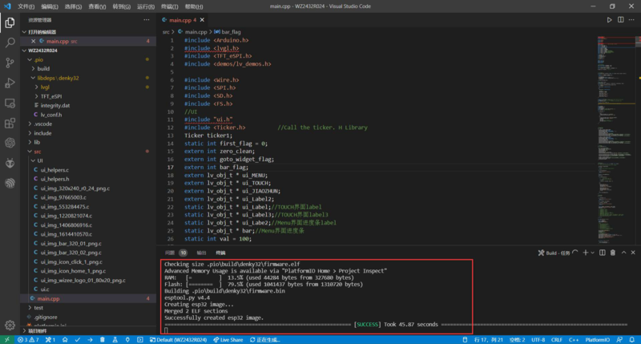Click the remote window indicator in status bar

click(x=6, y=340)
